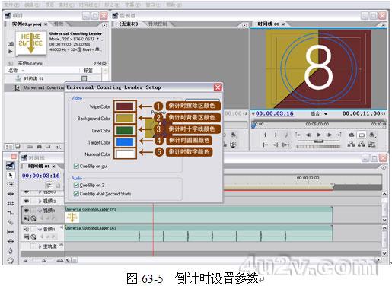The height and width of the screenshot is (289, 392).
Task: Select the arrow Selection tool in toolbox
Action: coord(11,176)
